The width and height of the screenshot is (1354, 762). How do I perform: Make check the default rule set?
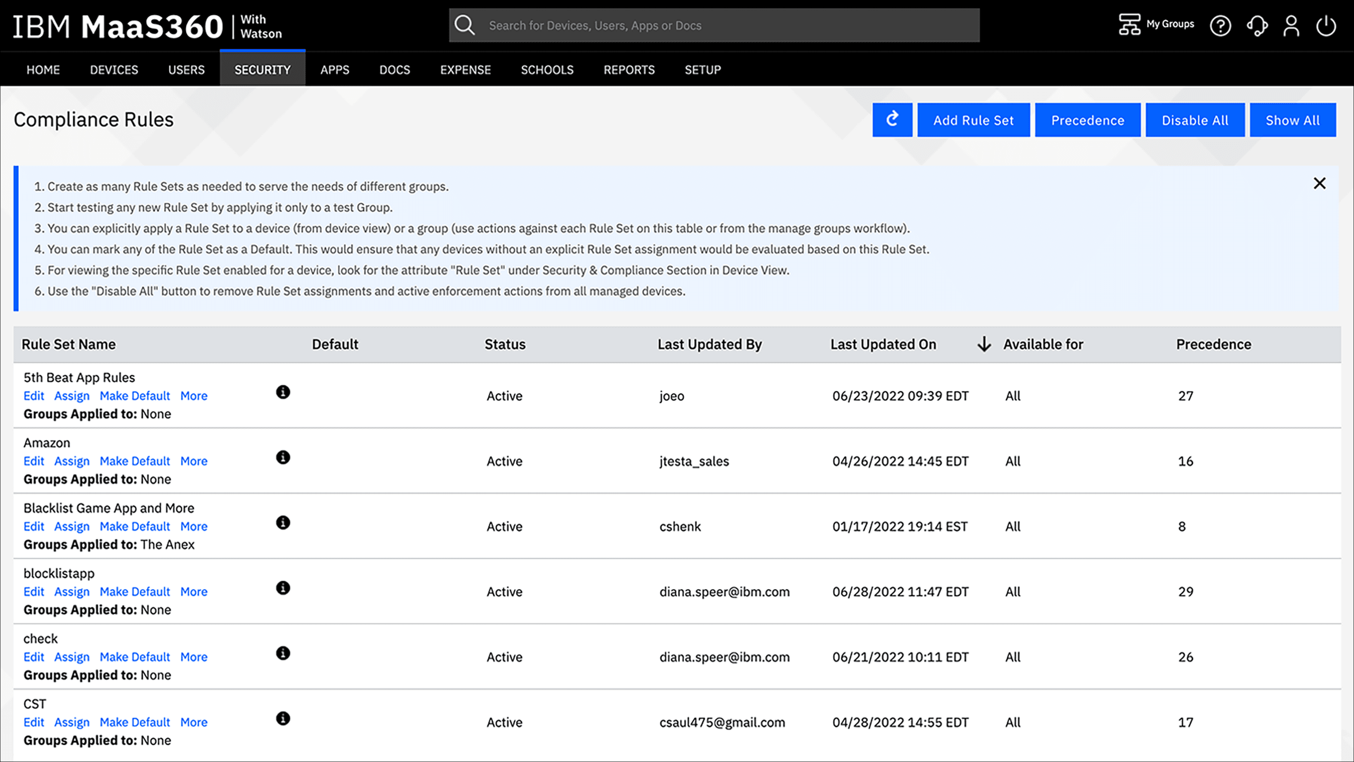pos(135,657)
